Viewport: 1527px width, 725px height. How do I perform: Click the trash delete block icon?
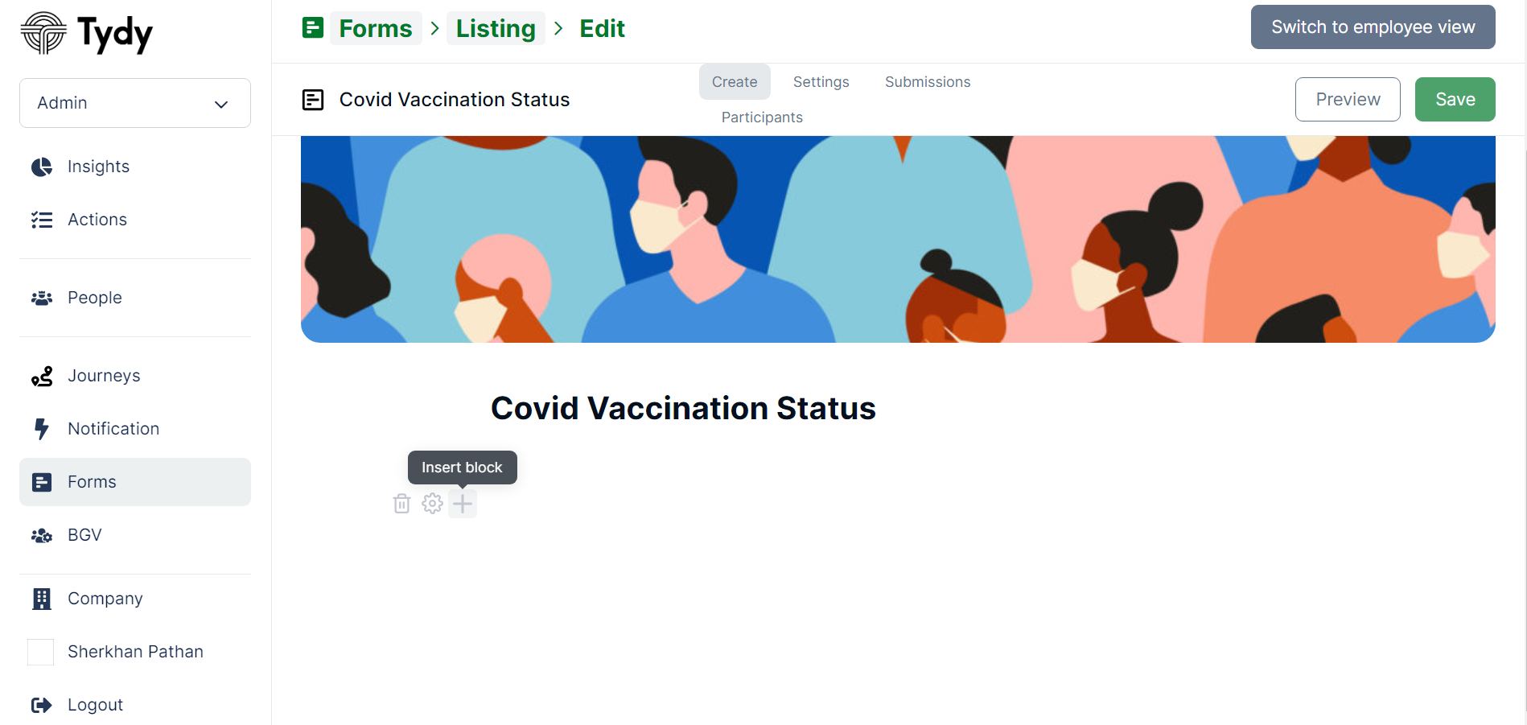pyautogui.click(x=401, y=504)
